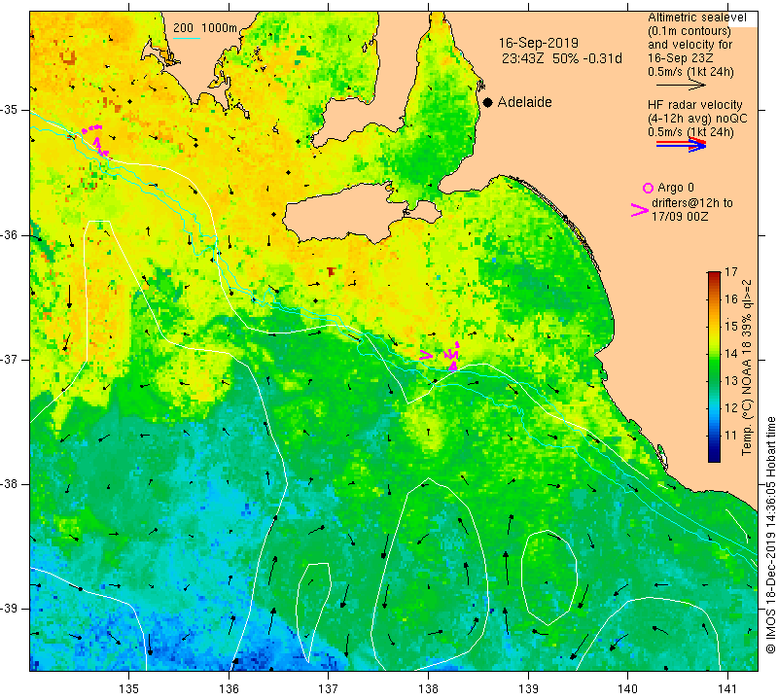Screen dimensions: 778x700
Task: Click the magenta Argo circle legend symbol
Action: (648, 188)
